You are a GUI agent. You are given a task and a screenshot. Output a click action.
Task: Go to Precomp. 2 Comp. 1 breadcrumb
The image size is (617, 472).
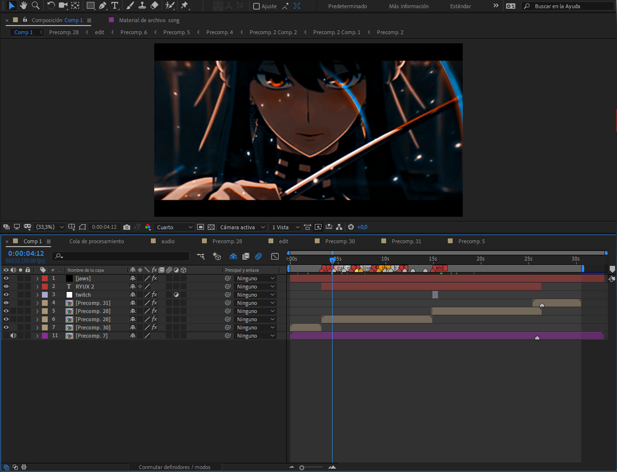point(337,32)
